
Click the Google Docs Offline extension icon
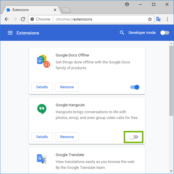(43, 61)
